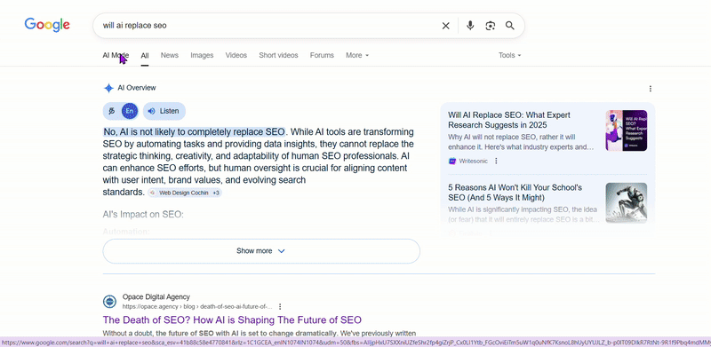Click the Opace Digital Agency favicon
The height and width of the screenshot is (347, 711).
coord(109,301)
